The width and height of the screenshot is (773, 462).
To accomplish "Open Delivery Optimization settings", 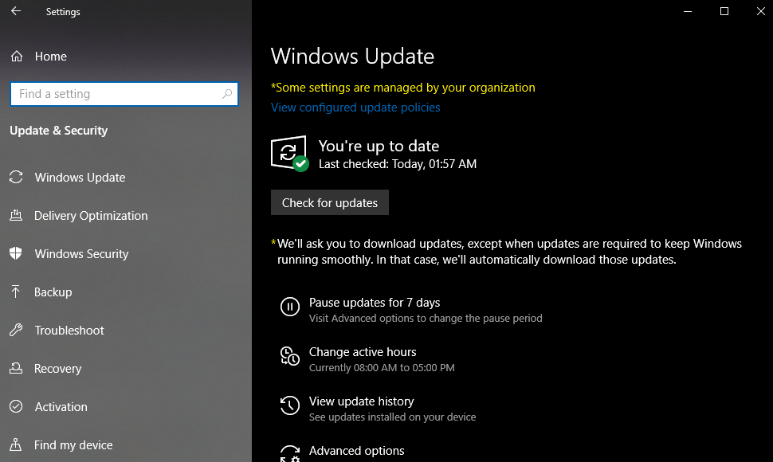I will [91, 215].
